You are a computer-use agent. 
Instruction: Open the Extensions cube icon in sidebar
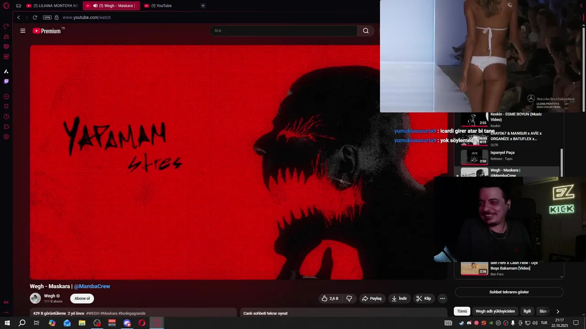tap(6, 127)
